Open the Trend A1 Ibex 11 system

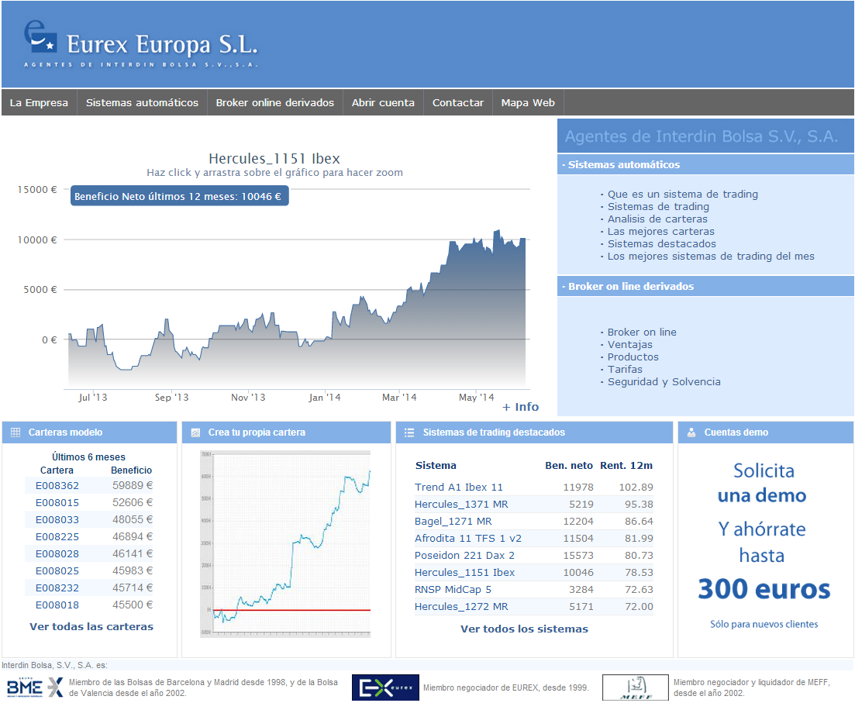tap(459, 487)
